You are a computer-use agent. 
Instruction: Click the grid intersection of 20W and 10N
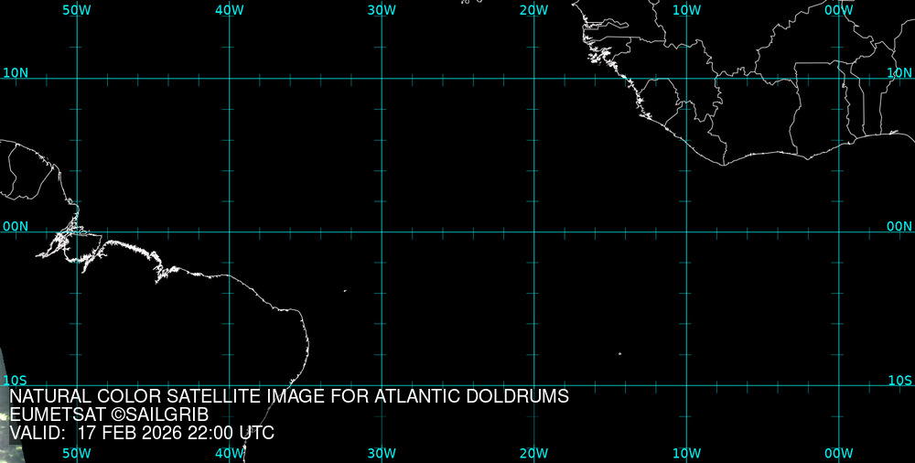click(533, 79)
